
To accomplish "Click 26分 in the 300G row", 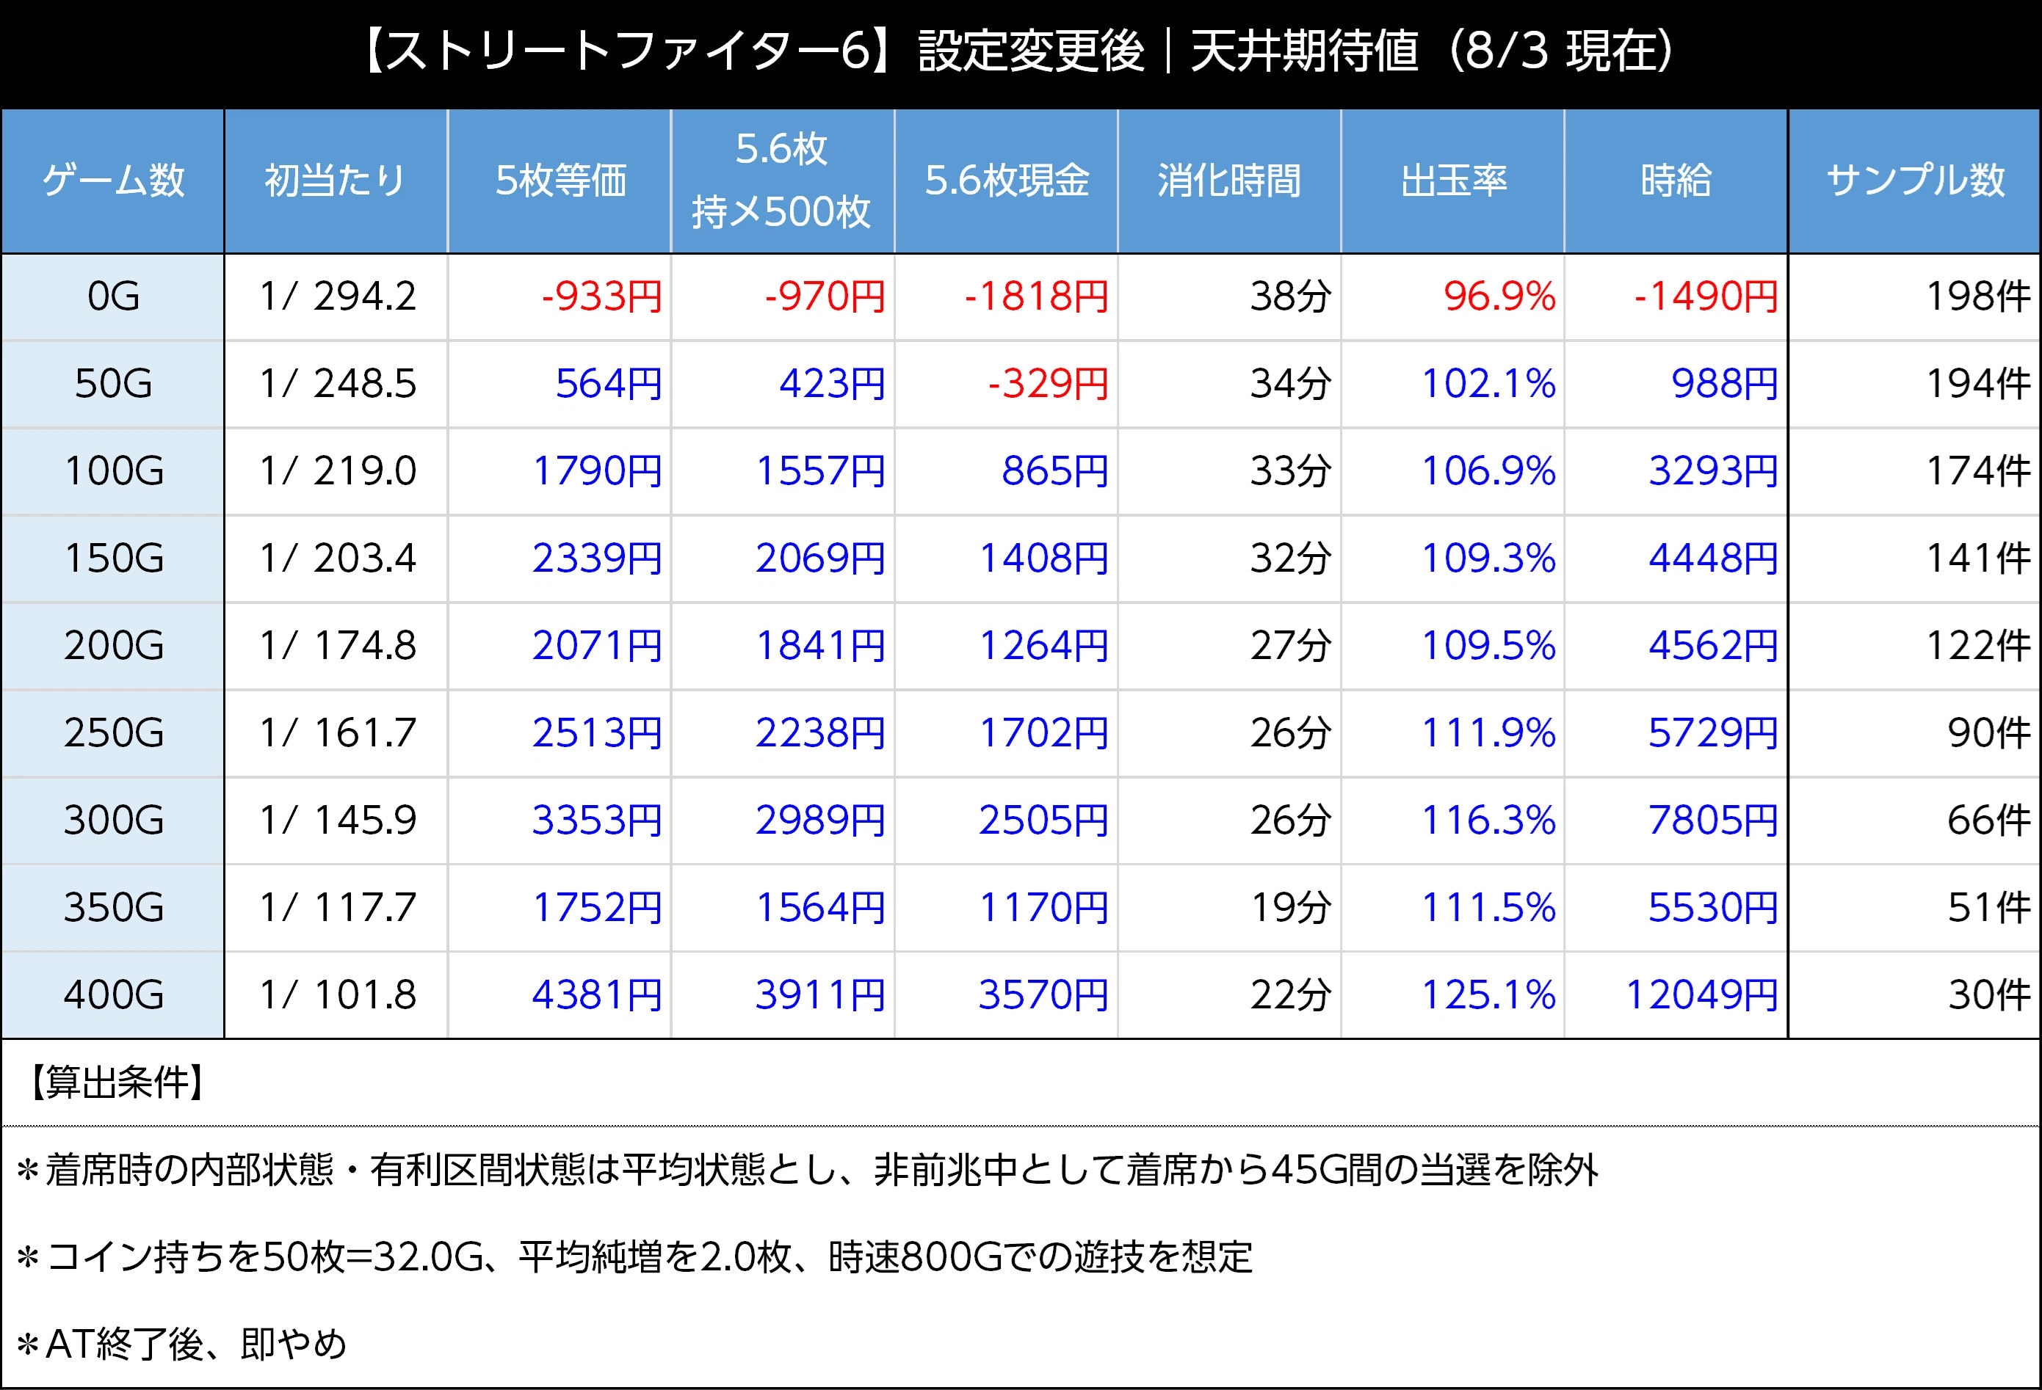I will 1291,820.
